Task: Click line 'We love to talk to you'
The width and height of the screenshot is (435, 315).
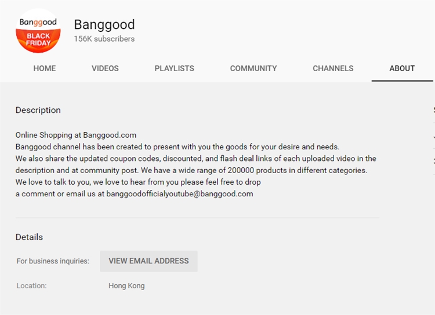Action: pyautogui.click(x=138, y=182)
